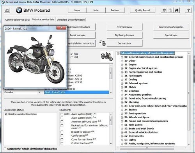
Task: Click the Tightening torques button
Action: pyautogui.click(x=124, y=35)
